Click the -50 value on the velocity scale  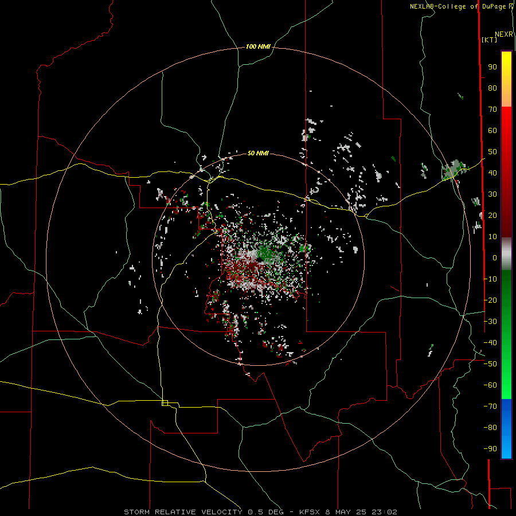pyautogui.click(x=490, y=364)
